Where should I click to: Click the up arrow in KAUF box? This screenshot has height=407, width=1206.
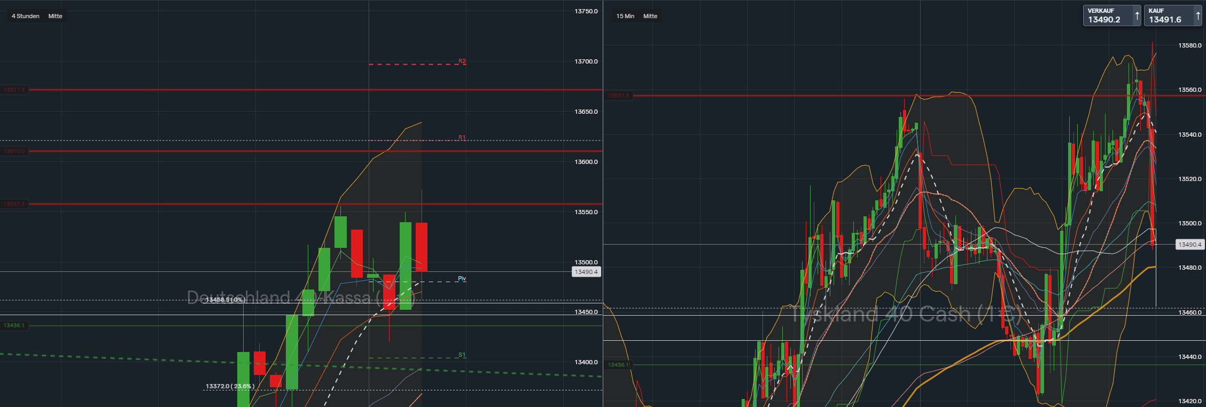coord(1198,16)
